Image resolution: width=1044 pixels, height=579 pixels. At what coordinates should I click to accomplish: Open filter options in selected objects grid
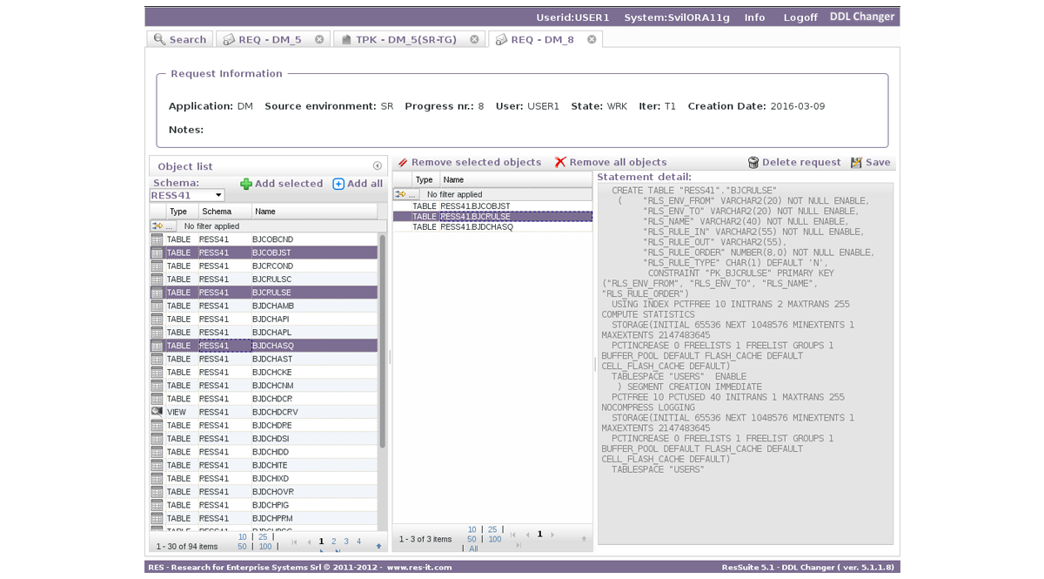pos(405,194)
